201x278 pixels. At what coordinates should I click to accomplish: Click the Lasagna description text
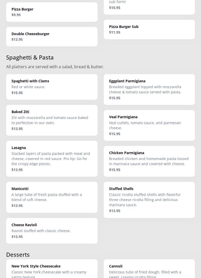(51, 158)
